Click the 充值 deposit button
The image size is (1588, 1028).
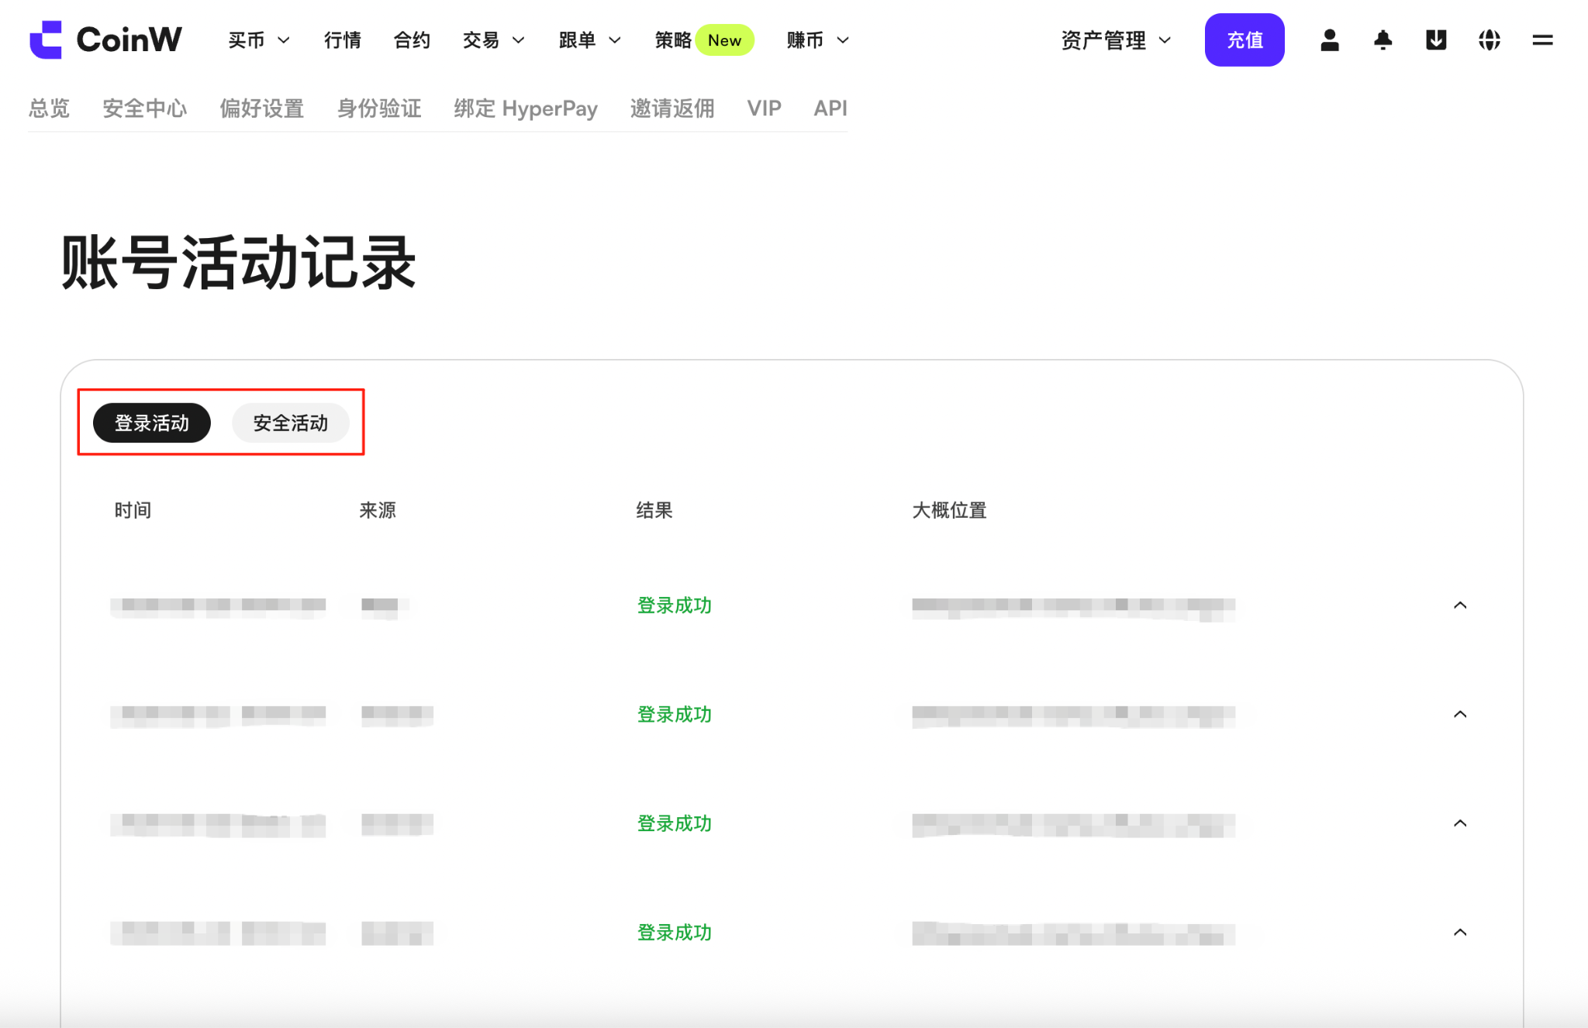1245,40
